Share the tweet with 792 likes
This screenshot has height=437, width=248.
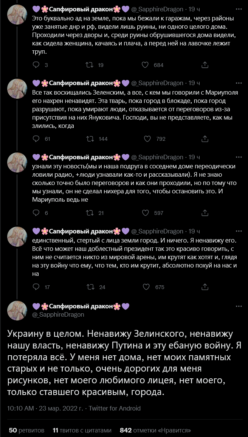[x=205, y=139]
